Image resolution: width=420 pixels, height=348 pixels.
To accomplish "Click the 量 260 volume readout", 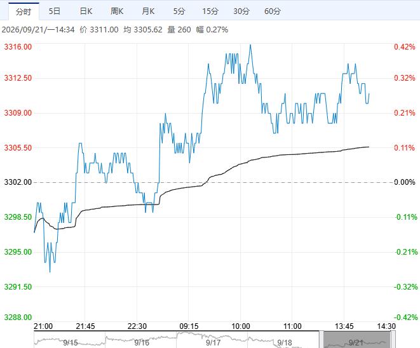I will click(179, 29).
